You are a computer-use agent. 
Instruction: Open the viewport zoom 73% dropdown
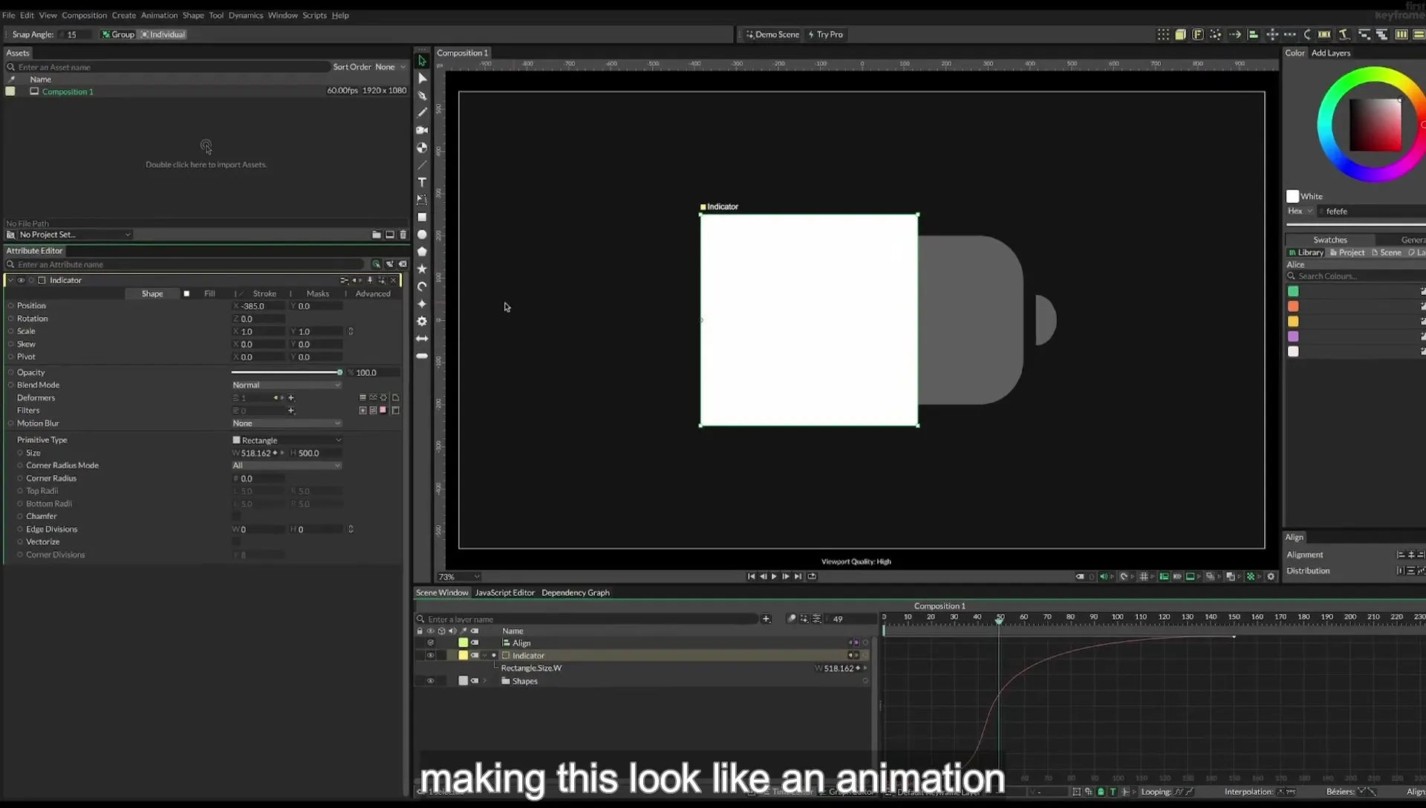click(x=458, y=577)
